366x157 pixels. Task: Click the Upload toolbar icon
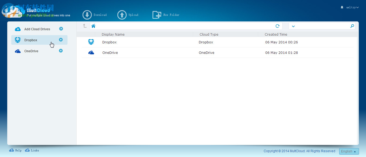coord(122,15)
